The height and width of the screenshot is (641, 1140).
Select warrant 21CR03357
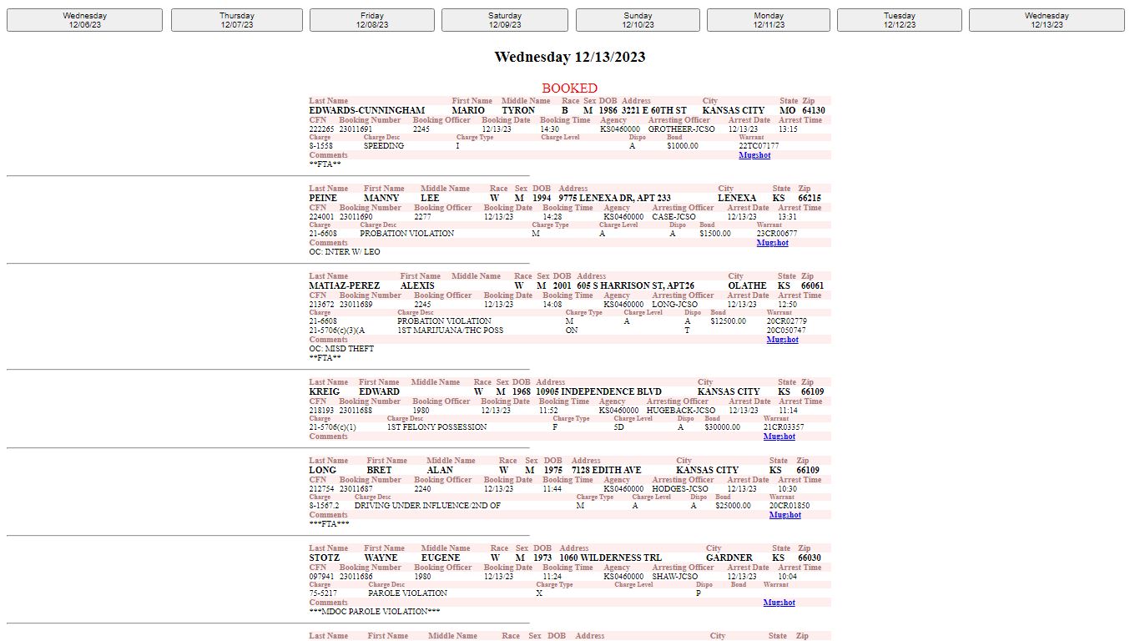pos(784,427)
